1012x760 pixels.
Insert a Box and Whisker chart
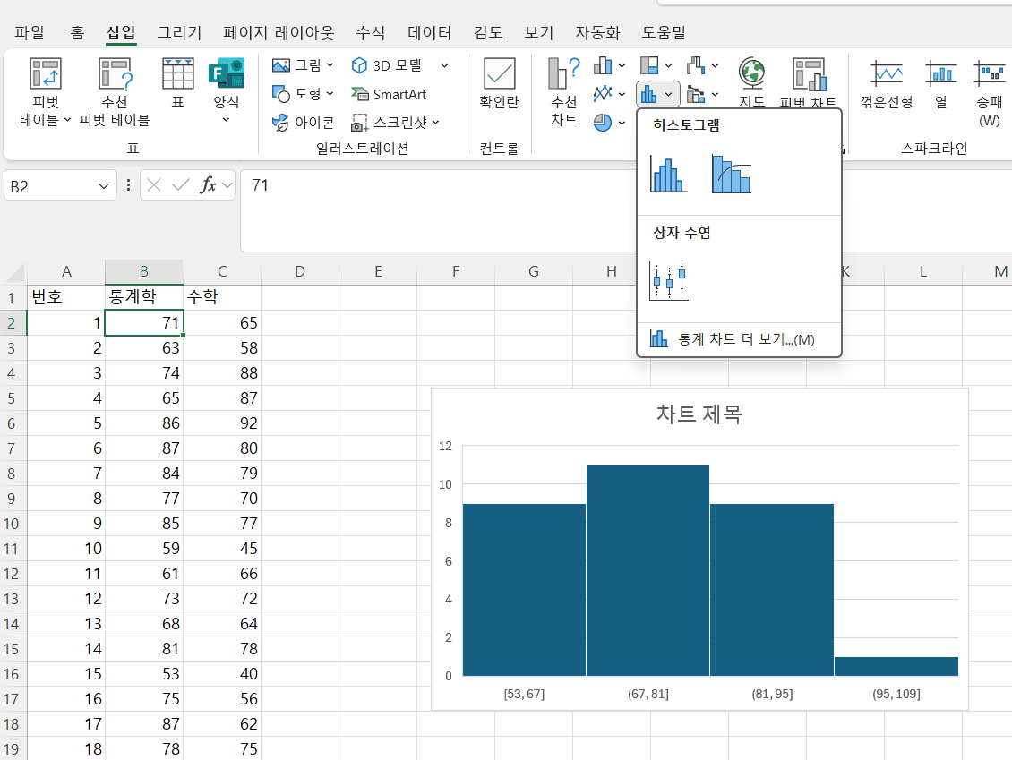[669, 281]
